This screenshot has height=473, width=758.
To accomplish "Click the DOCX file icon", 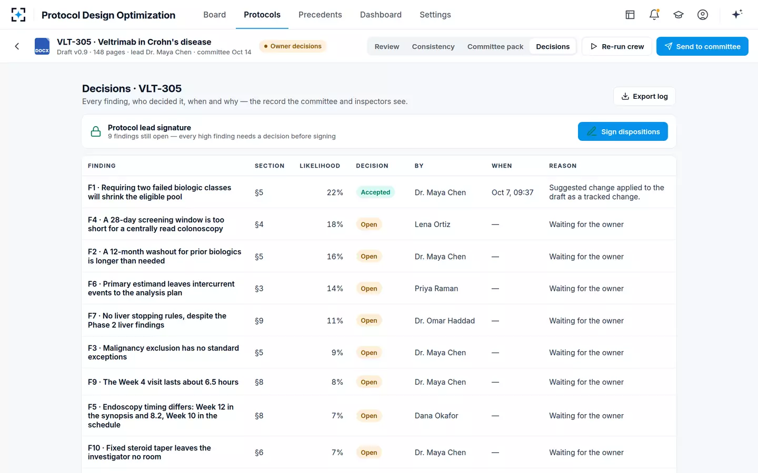I will tap(42, 46).
